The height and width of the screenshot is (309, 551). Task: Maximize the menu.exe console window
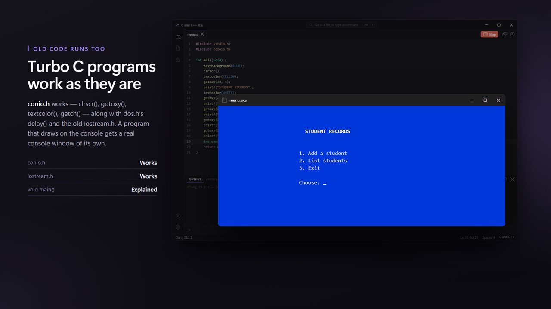pyautogui.click(x=485, y=100)
